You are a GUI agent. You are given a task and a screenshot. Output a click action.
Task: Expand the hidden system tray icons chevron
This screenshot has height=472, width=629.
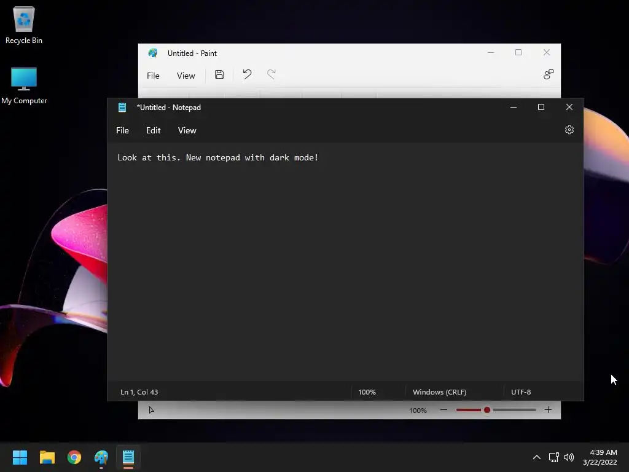coord(536,457)
